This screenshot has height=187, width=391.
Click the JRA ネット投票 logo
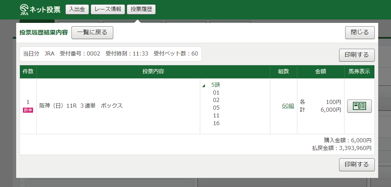40,9
